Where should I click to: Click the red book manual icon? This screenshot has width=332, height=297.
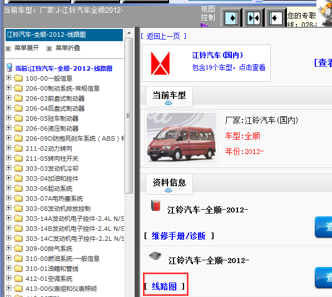(156, 205)
